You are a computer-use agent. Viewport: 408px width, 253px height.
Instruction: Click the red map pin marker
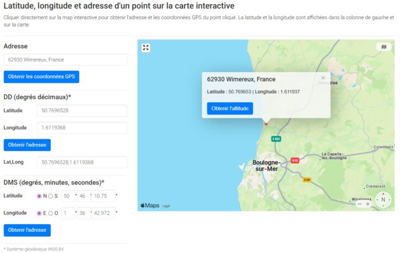click(x=266, y=123)
